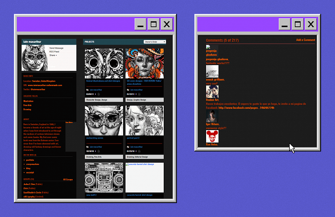This screenshot has width=335, height=217.
Task: Click the red Mickey skull avatar icon
Action: 212,136
